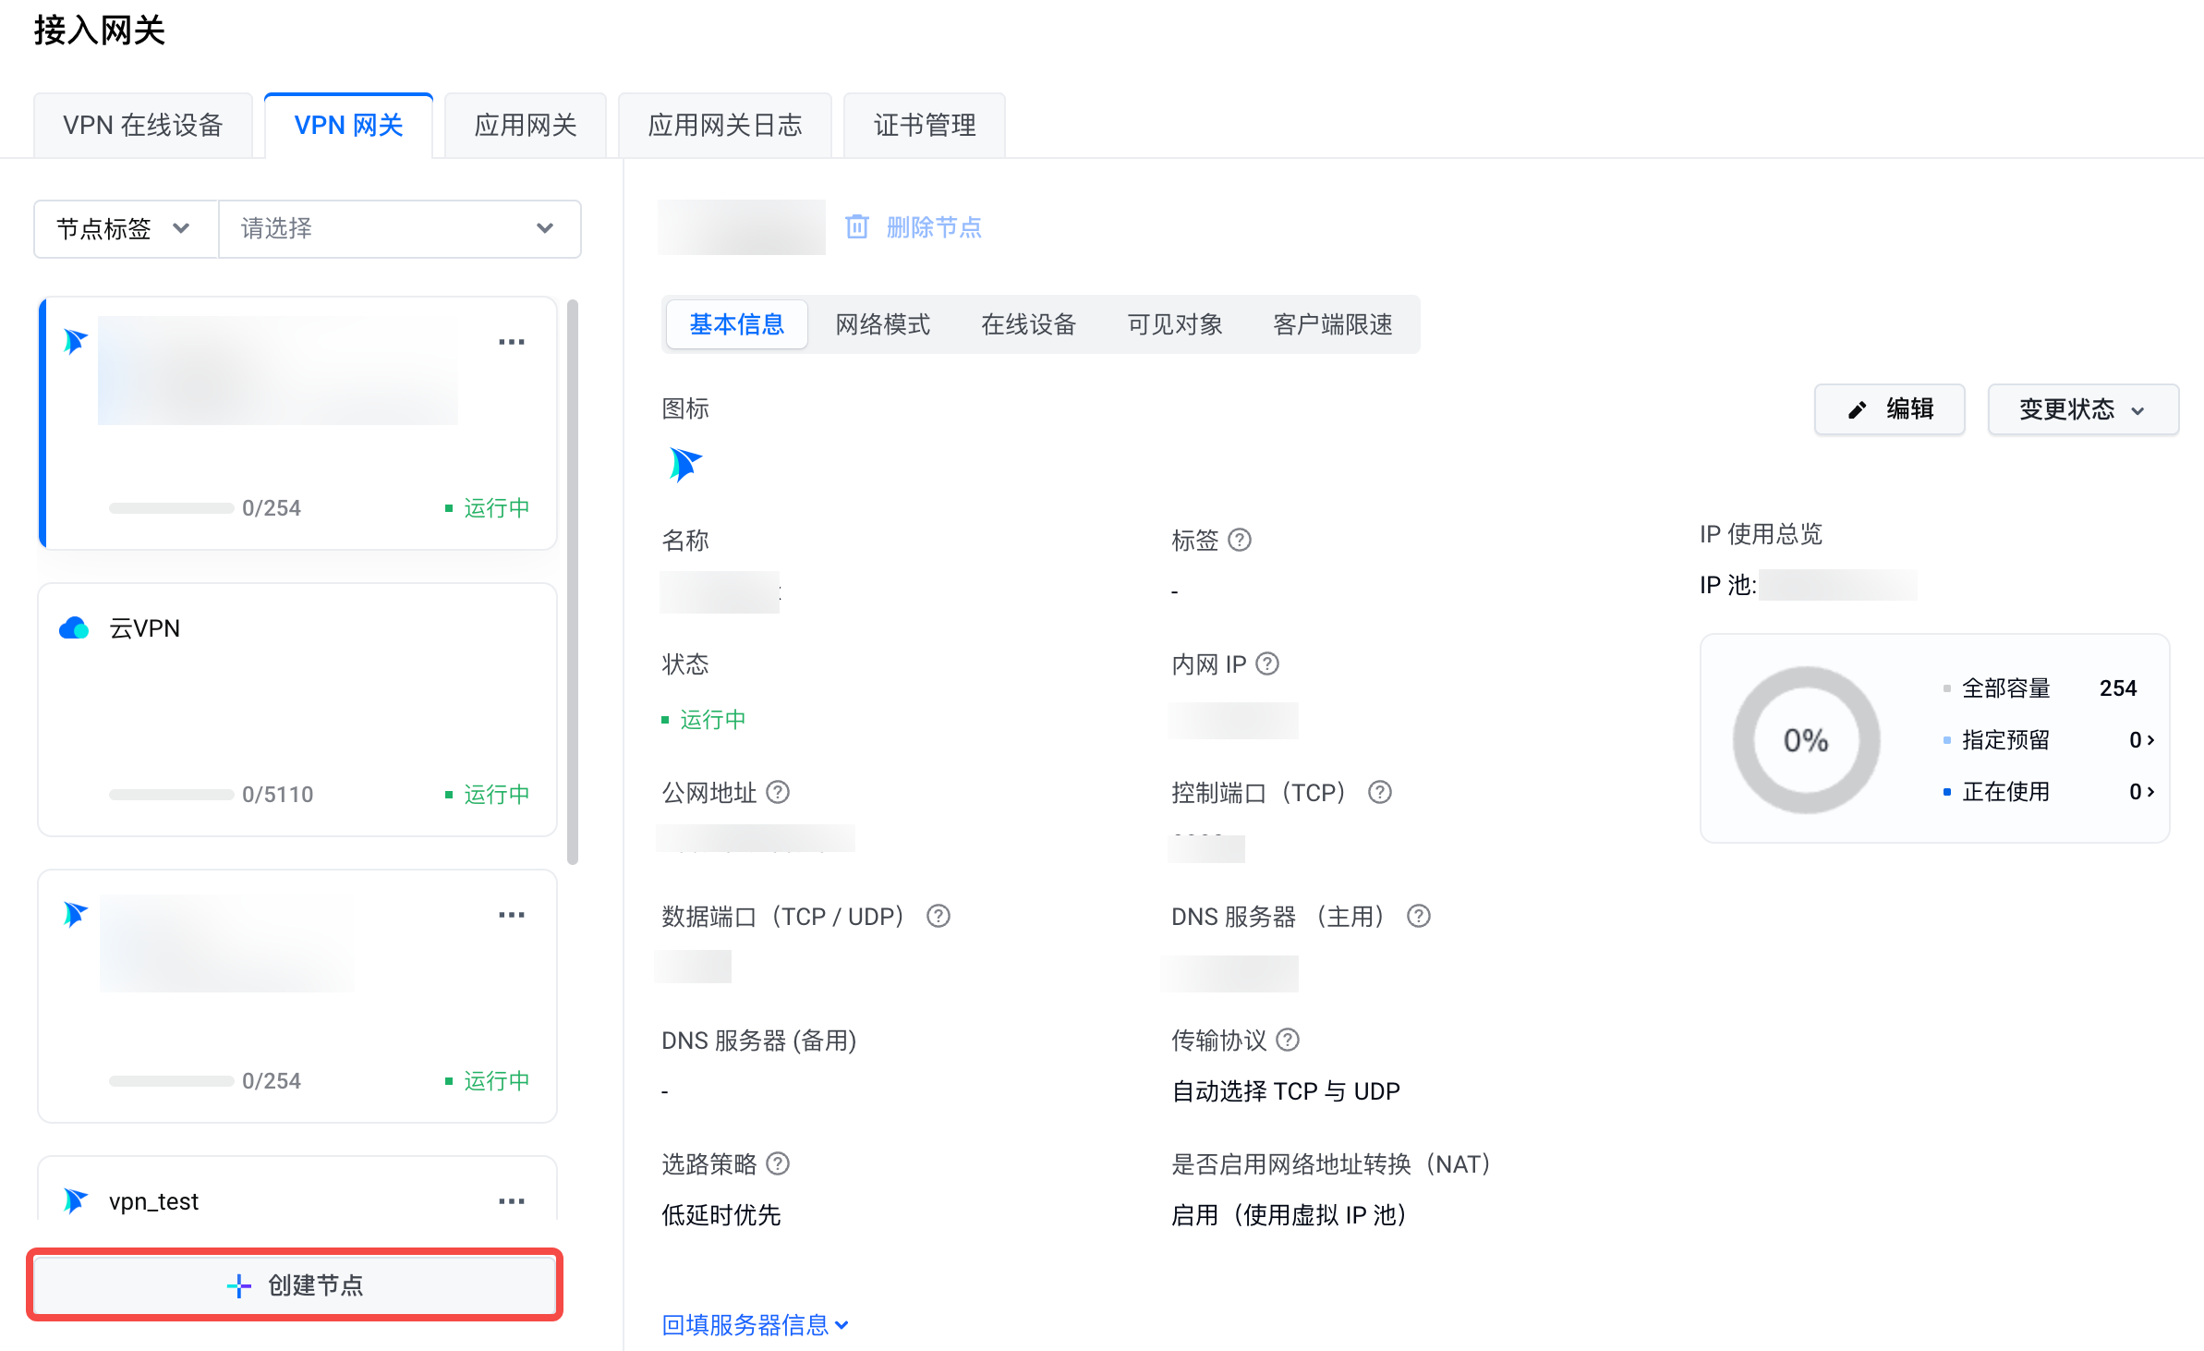Click help icon beside 控制端口（TCP）
Viewport: 2204px width, 1351px height.
(1379, 792)
